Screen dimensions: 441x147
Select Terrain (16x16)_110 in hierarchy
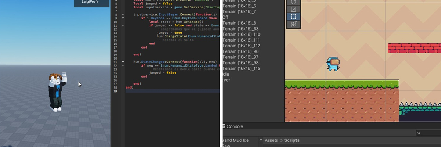[x=241, y=34]
